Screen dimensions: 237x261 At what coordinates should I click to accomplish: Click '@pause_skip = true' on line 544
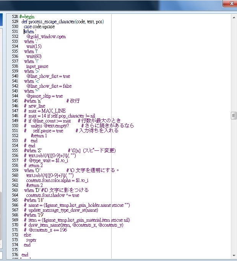coord(44,96)
